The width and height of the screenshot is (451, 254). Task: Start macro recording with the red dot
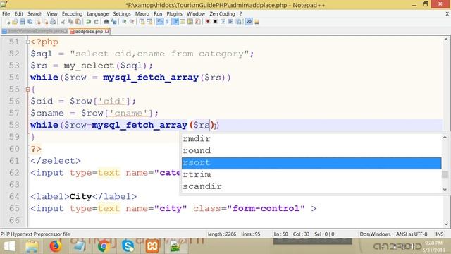point(208,22)
